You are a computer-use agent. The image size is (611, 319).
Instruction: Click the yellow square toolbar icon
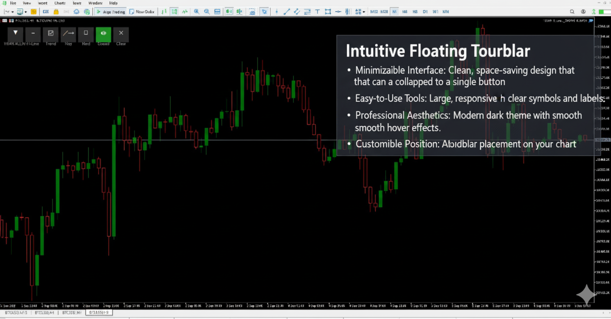[x=33, y=12]
